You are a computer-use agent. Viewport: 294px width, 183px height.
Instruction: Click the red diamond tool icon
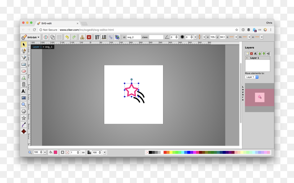24,131
